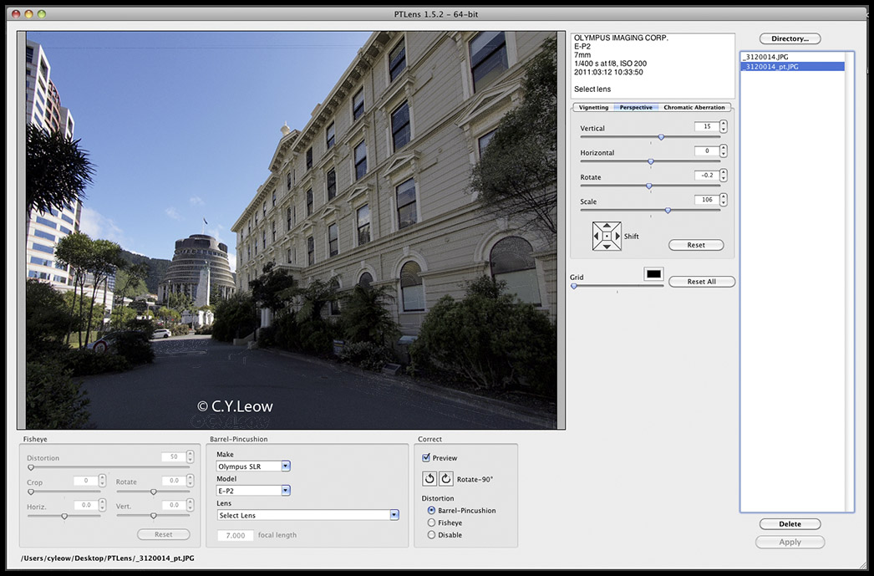The image size is (874, 576).
Task: Increase Fisheye Horiz. value stepper
Action: 102,502
